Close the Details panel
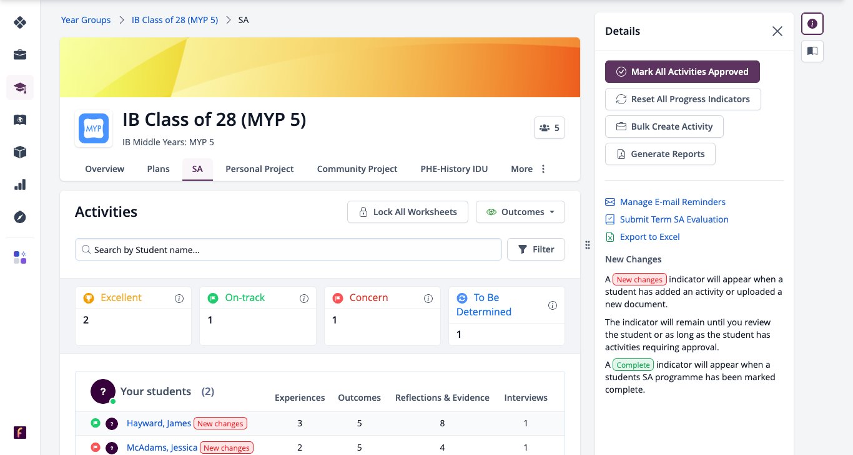This screenshot has width=853, height=455. (x=777, y=31)
